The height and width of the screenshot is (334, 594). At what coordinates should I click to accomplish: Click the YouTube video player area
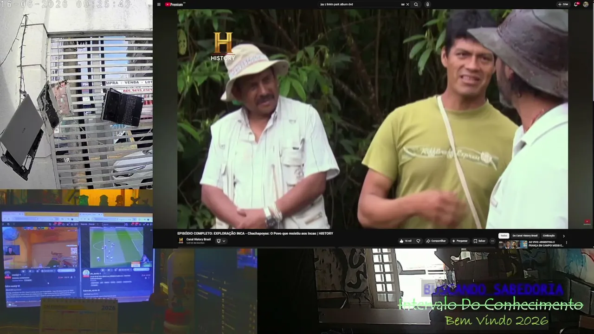coord(373,119)
